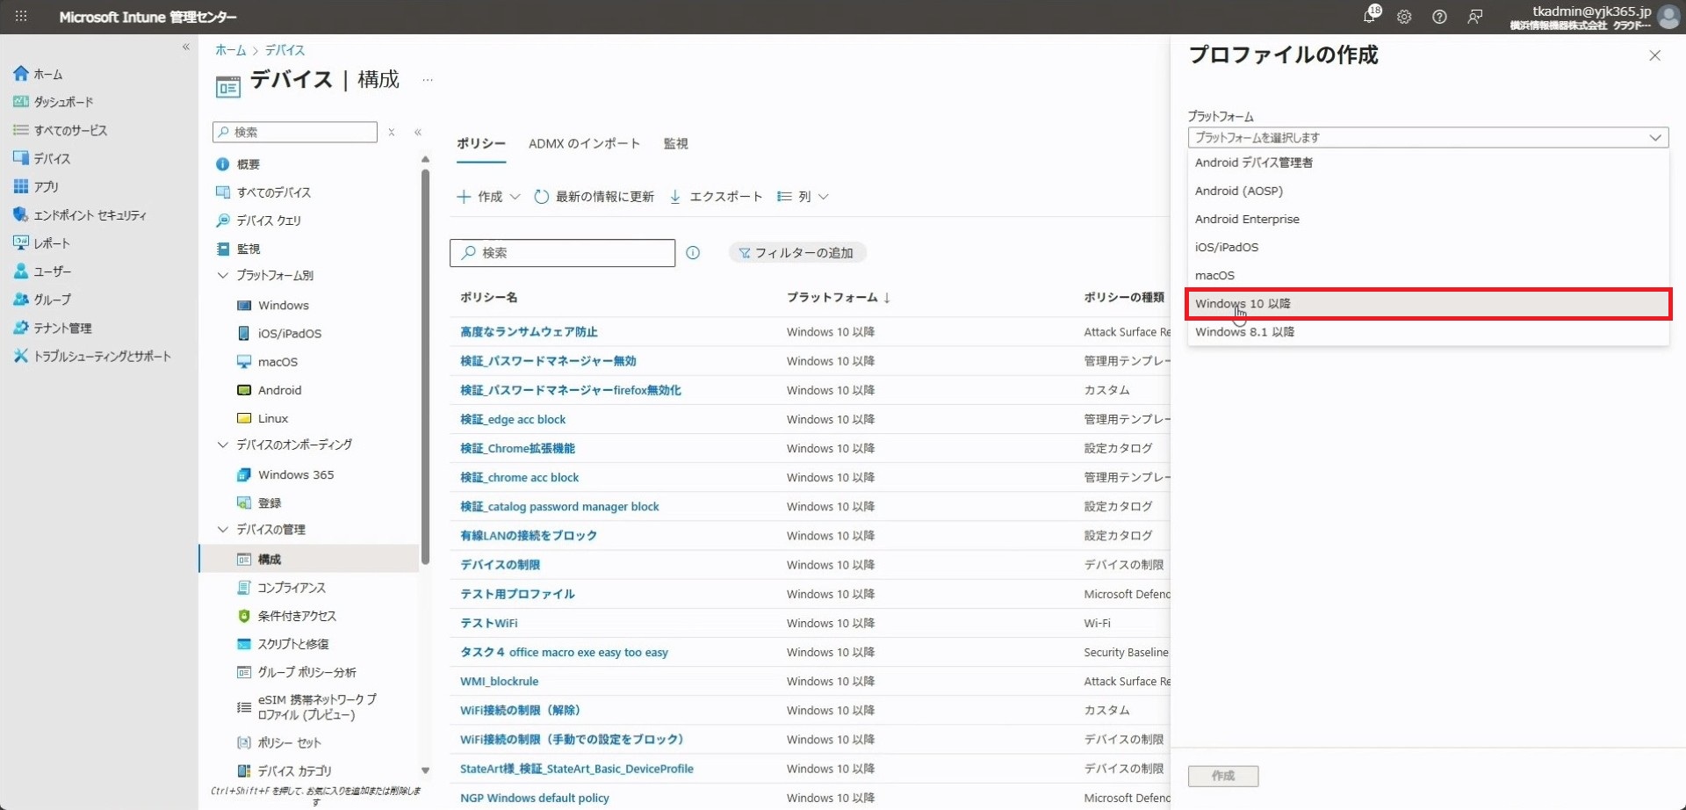Image resolution: width=1686 pixels, height=810 pixels.
Task: Collapse the プラットフォーム別 tree section
Action: pyautogui.click(x=223, y=276)
